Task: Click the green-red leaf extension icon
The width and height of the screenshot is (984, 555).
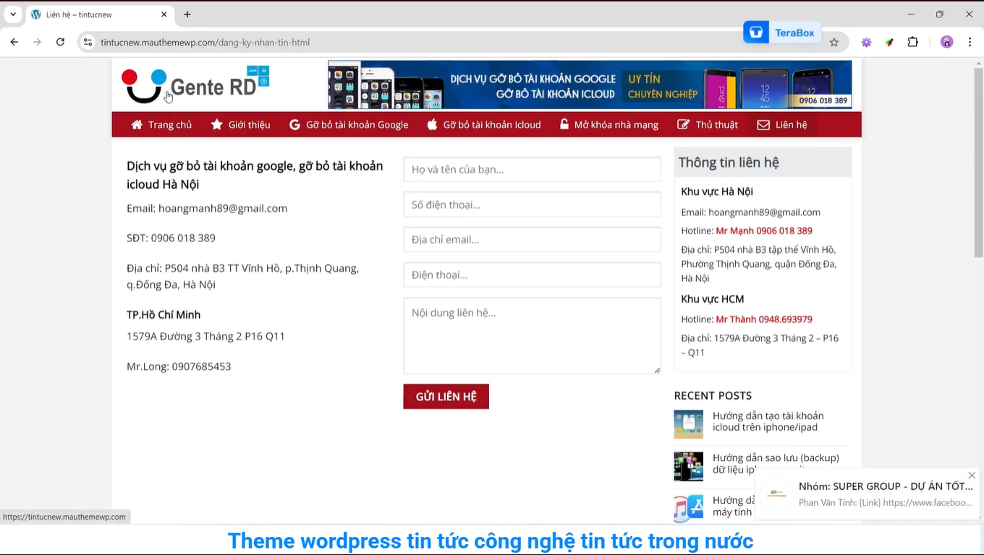Action: coord(889,42)
